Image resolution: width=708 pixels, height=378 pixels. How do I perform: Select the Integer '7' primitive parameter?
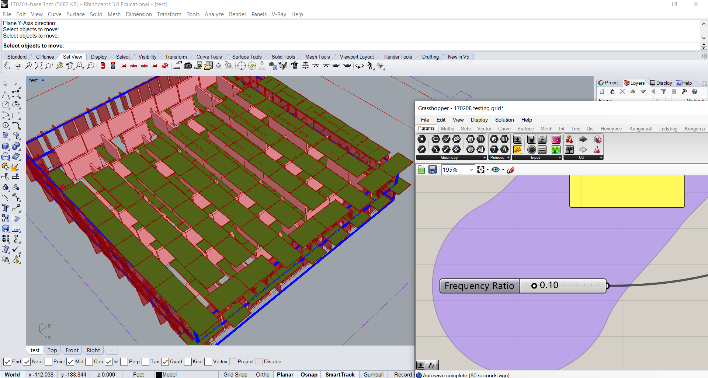(494, 150)
